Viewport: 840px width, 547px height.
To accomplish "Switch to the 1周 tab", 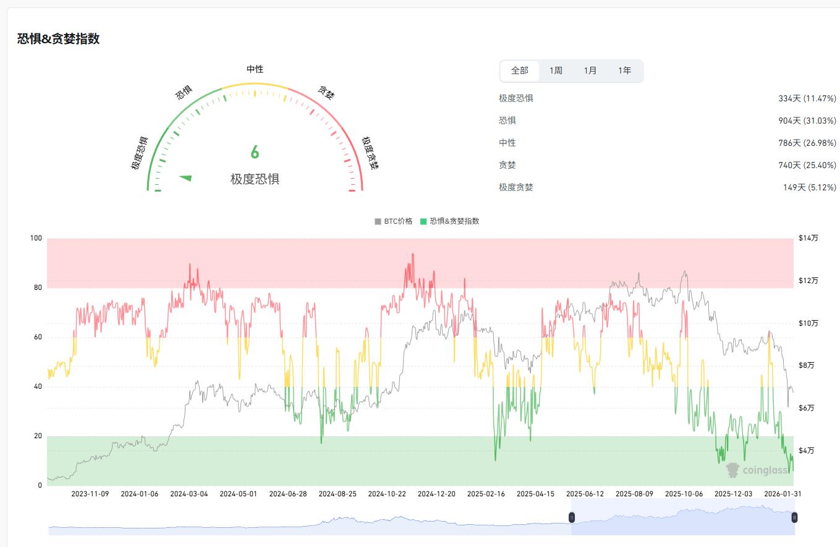I will click(556, 70).
